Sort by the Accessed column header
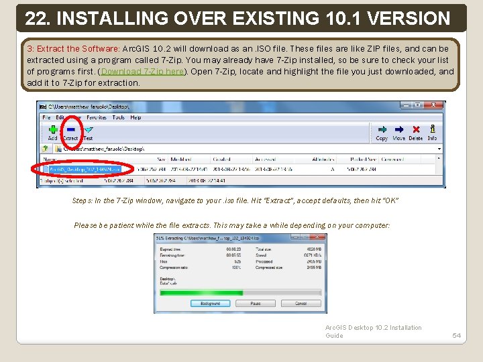 265,159
